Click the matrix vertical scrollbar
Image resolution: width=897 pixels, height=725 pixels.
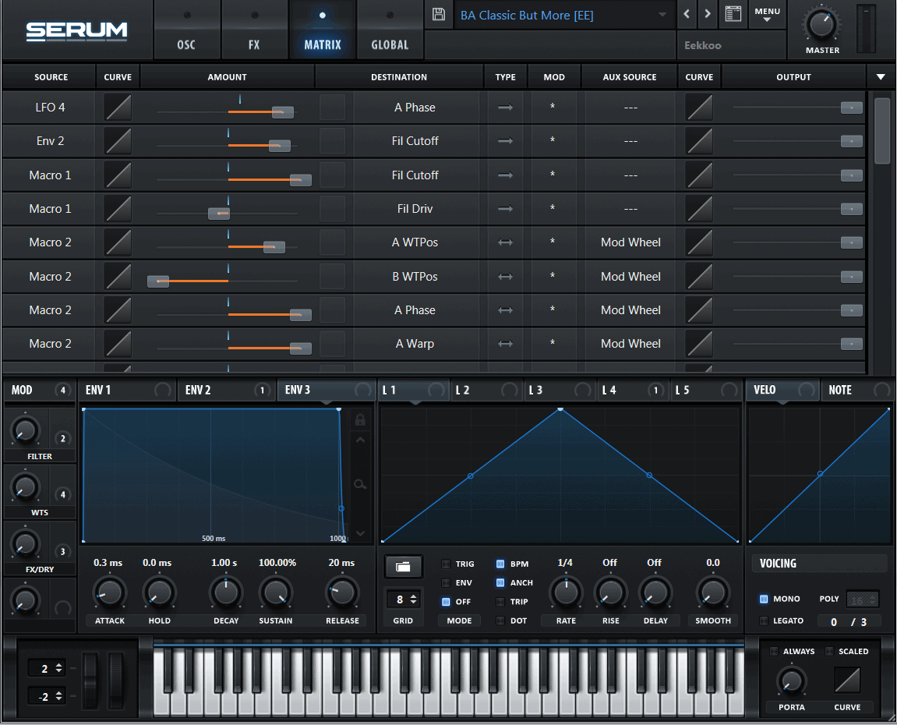(x=882, y=132)
